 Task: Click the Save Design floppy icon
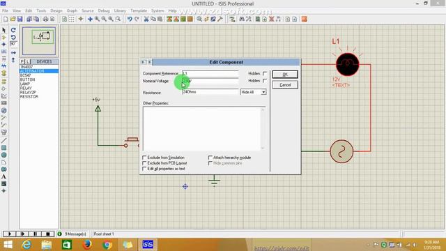[x=20, y=19]
